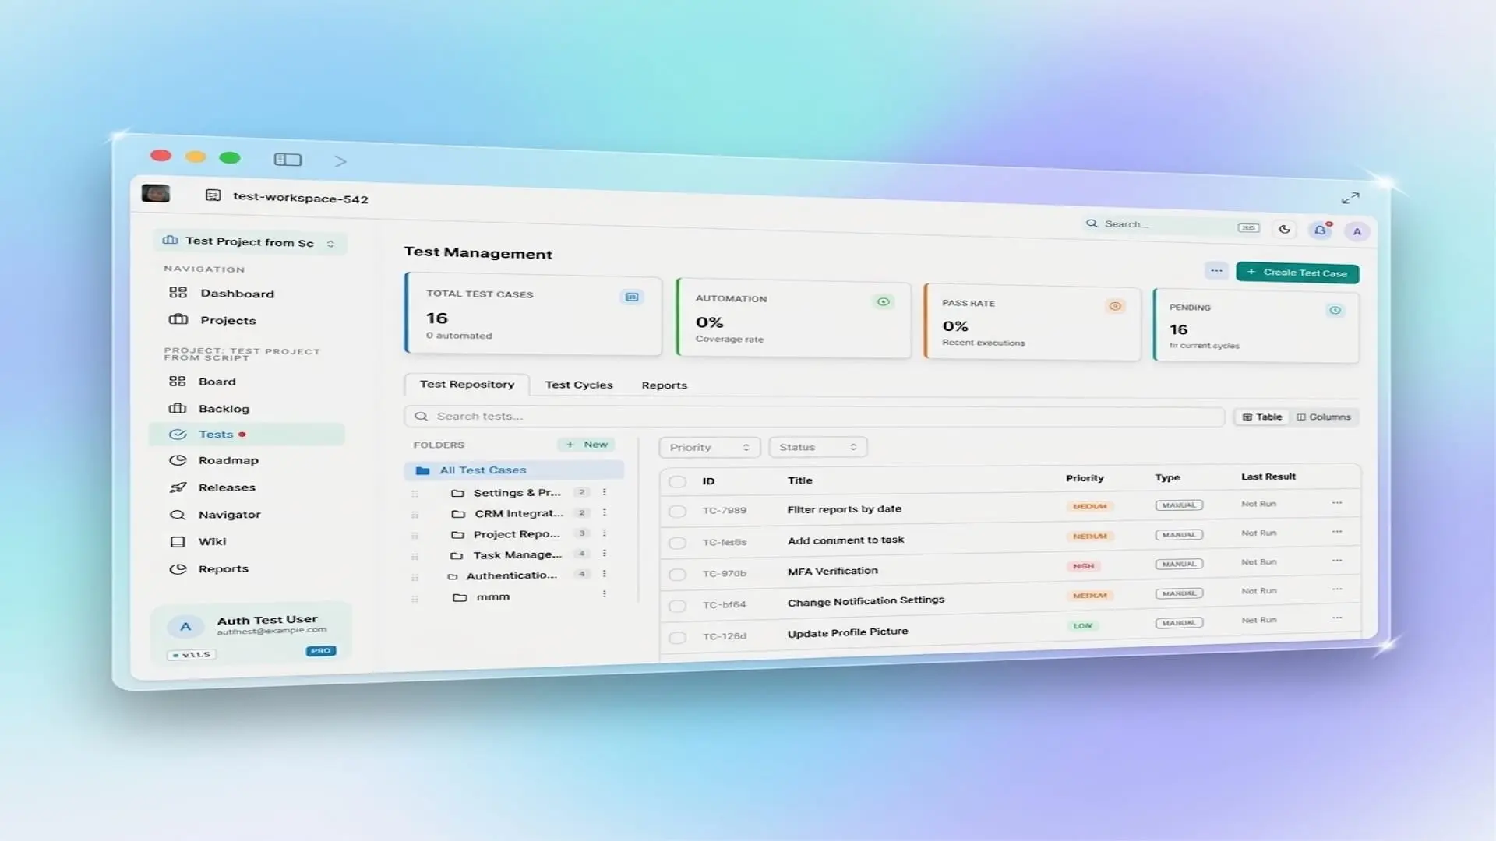Click the Create Test Case button

tap(1297, 273)
